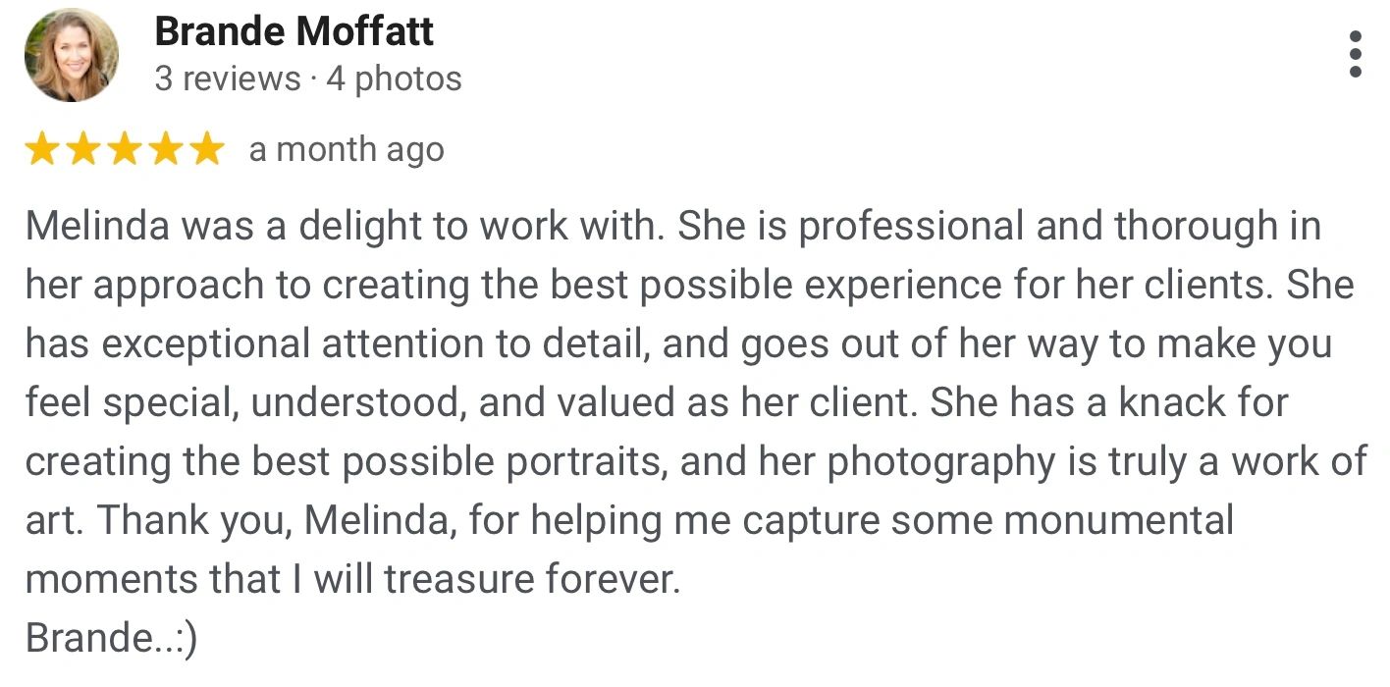Open the three-dot more options menu
The image size is (1390, 687).
1356,54
